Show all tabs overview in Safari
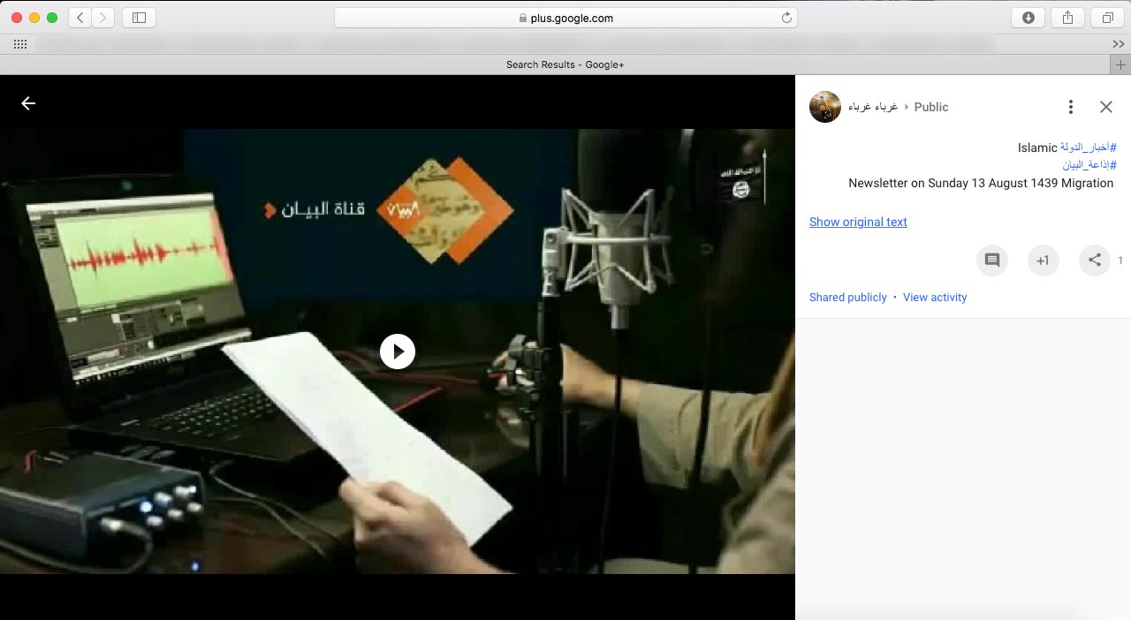 [1106, 18]
